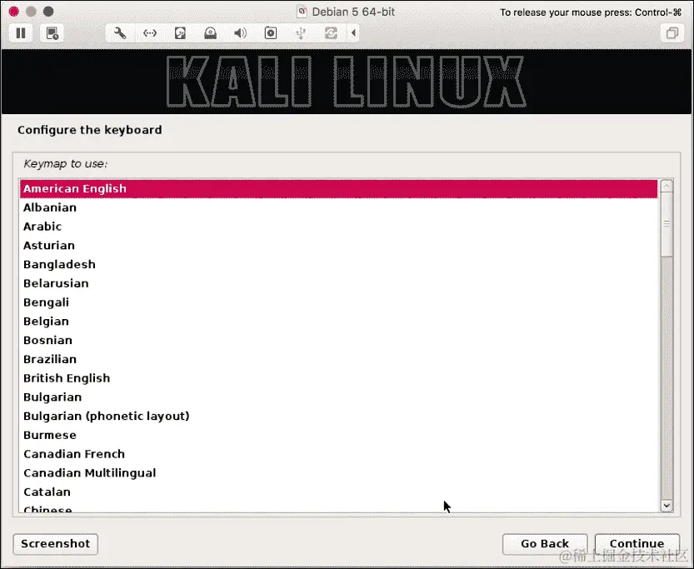Select Belarusian keymap
This screenshot has height=569, width=694.
click(x=338, y=283)
